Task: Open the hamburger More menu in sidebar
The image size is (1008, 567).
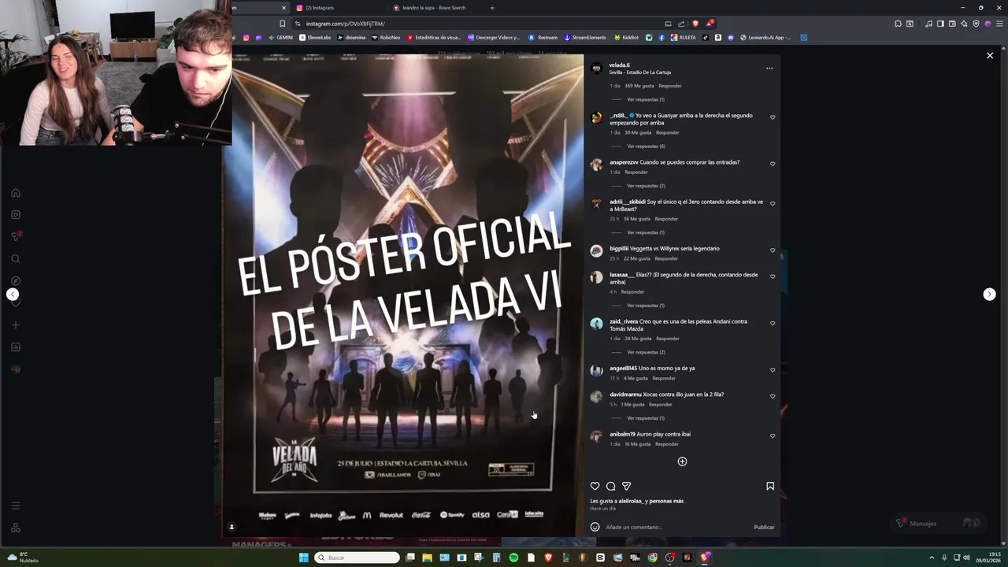Action: (16, 506)
